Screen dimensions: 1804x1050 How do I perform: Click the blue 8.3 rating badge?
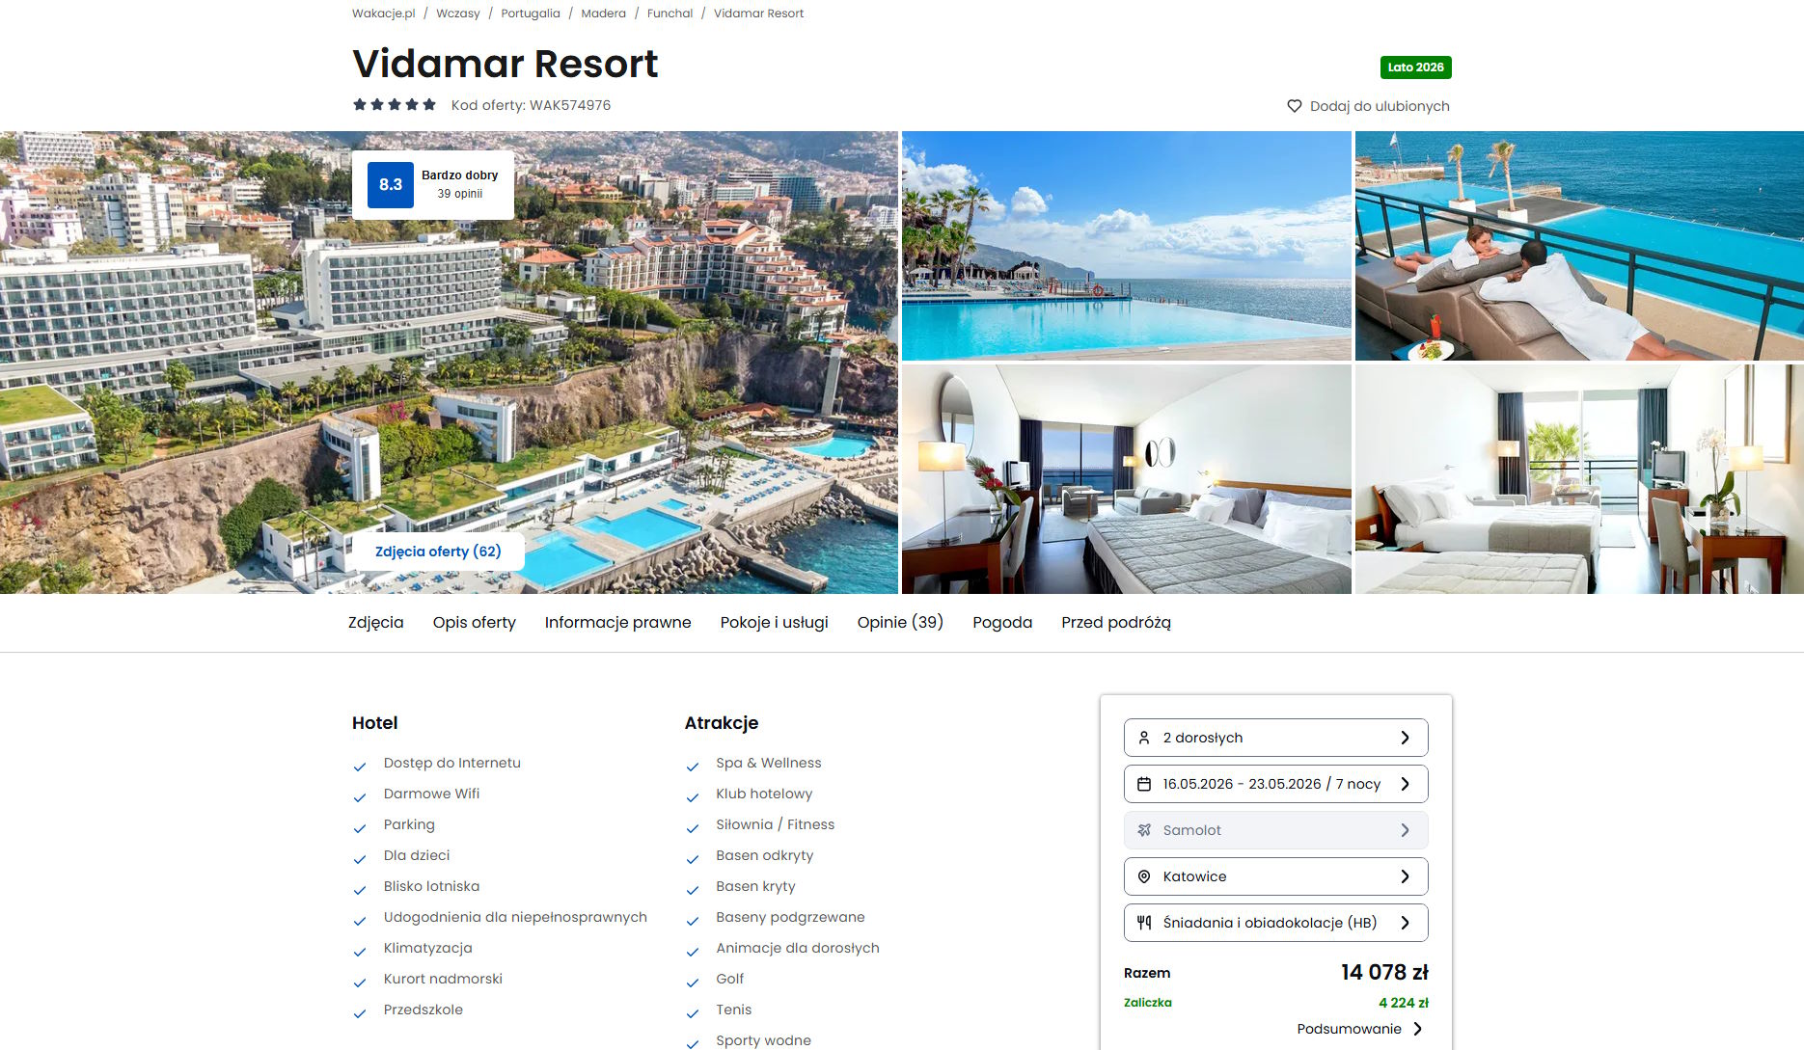pos(391,184)
